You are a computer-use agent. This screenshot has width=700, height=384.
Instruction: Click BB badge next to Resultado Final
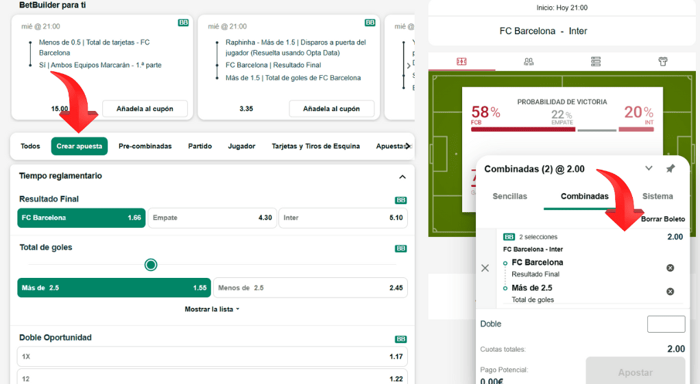(401, 200)
